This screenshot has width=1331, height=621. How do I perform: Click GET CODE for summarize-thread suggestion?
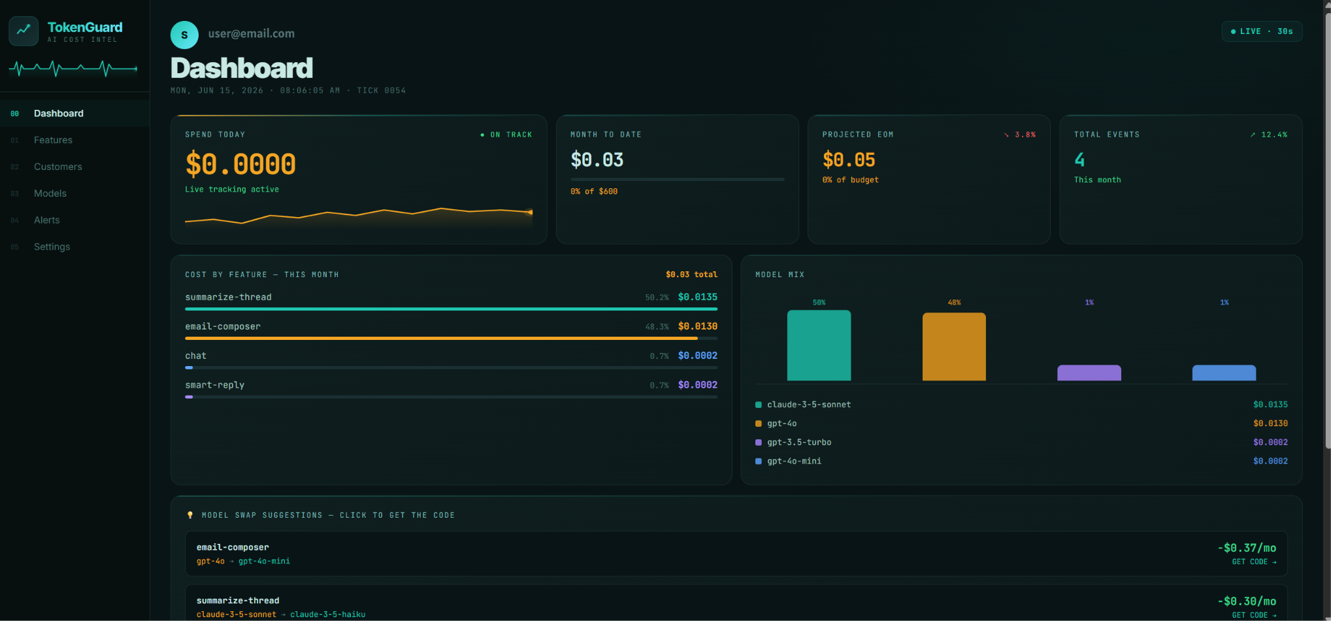point(1254,615)
